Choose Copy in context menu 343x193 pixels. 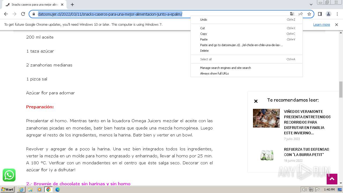[x=247, y=34]
